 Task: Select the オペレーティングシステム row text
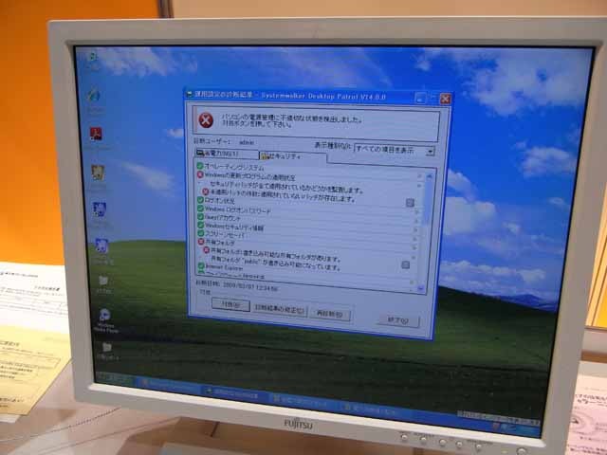pos(234,167)
